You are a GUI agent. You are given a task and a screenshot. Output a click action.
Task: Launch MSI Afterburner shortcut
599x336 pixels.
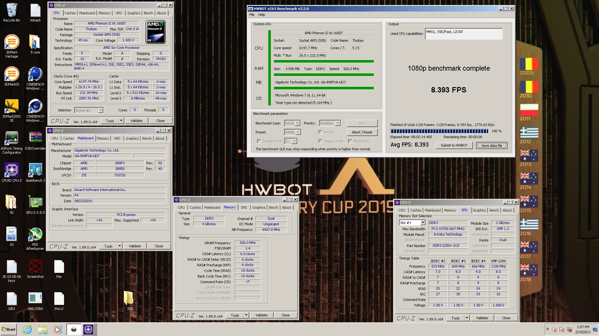point(35,239)
